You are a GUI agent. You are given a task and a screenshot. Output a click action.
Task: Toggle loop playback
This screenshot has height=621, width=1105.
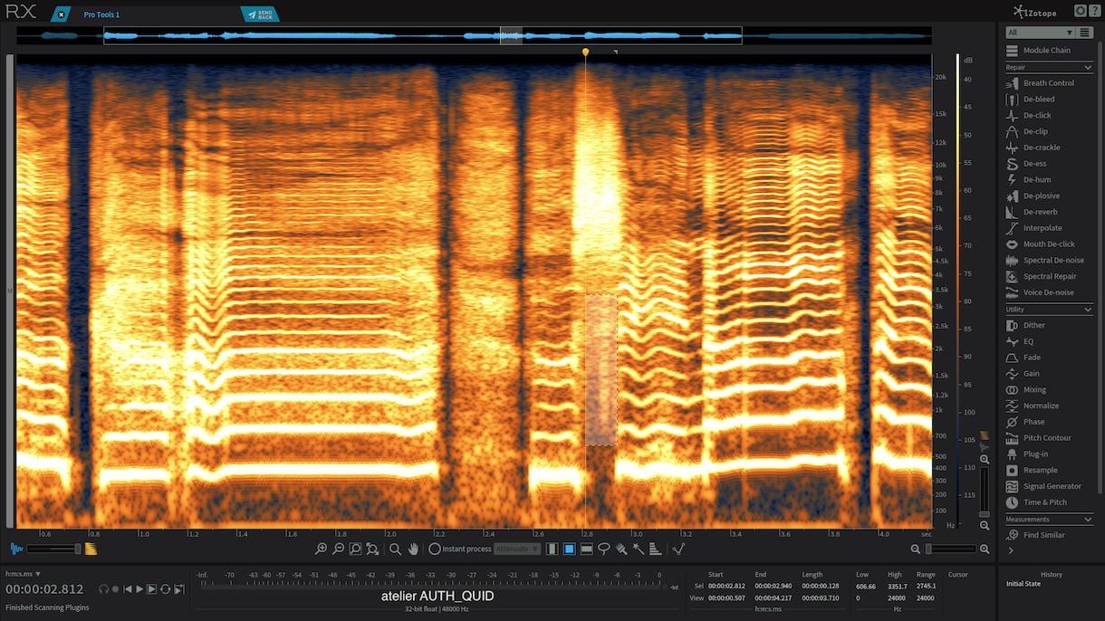(x=166, y=589)
